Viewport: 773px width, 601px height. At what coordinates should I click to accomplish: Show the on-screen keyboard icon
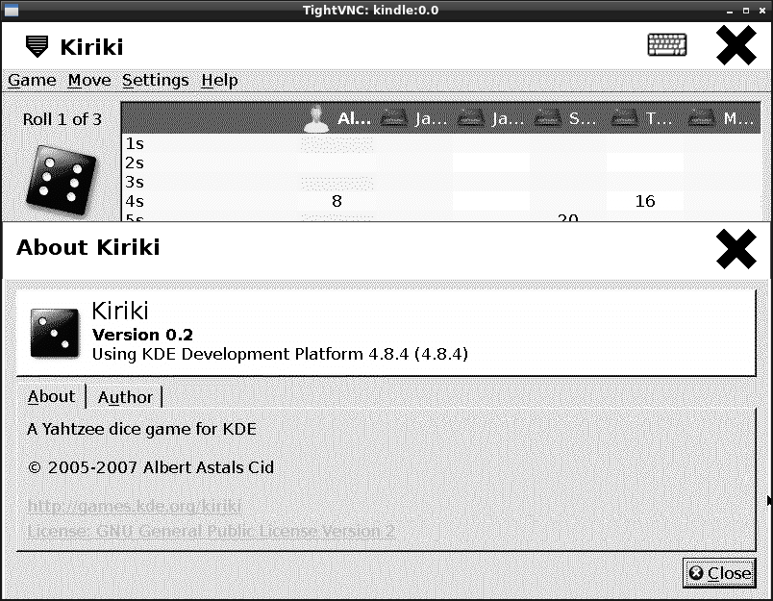coord(667,45)
